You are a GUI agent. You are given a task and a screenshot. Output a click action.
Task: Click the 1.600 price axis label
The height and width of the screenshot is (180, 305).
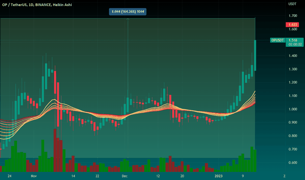click(x=293, y=29)
